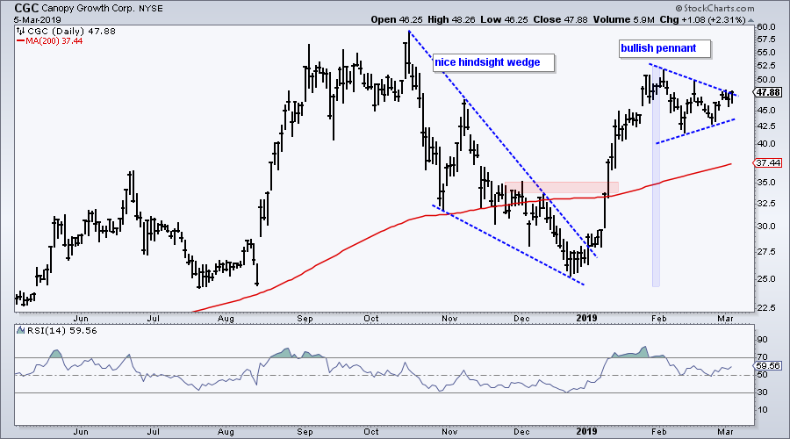Click the 30 level label on the RSI axis
Image resolution: width=790 pixels, height=439 pixels.
tap(762, 392)
